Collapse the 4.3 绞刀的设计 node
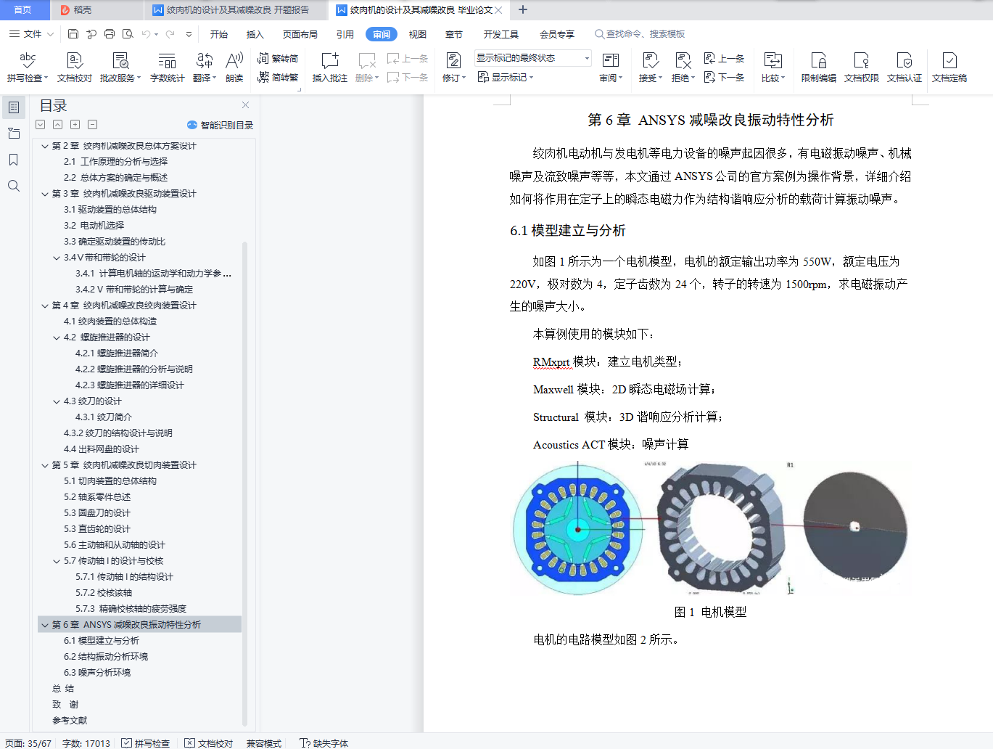 (57, 401)
